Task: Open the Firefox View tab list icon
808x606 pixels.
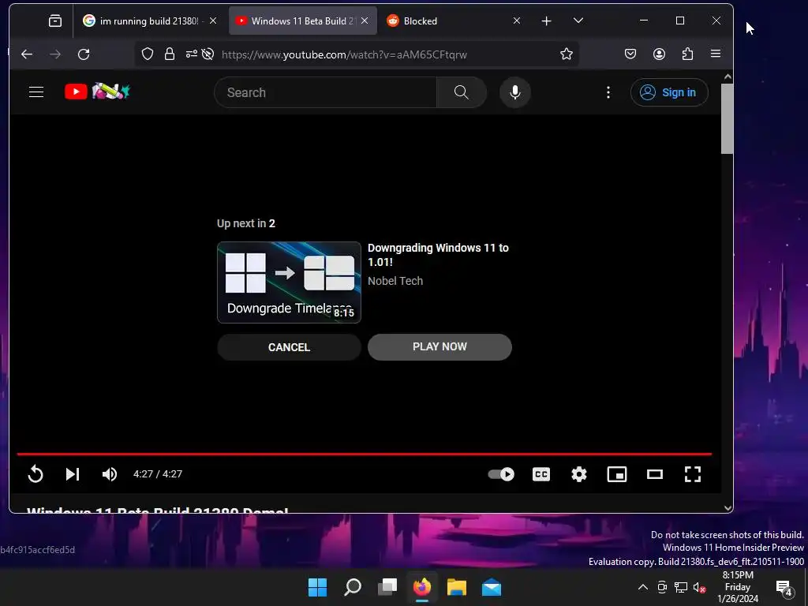Action: [54, 21]
